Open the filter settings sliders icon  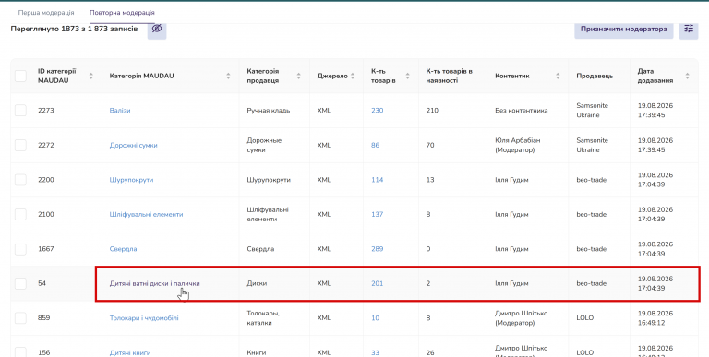[688, 29]
